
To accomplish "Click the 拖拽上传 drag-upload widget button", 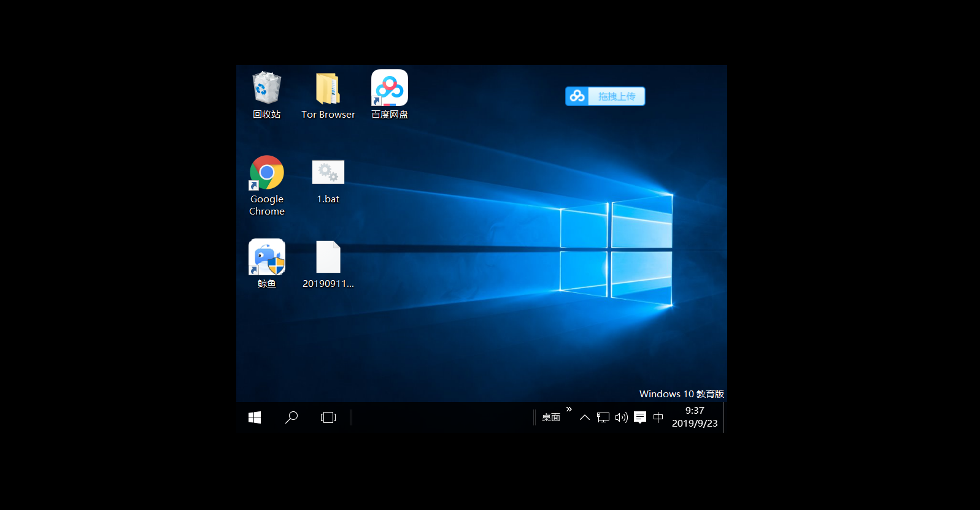I will pos(617,96).
